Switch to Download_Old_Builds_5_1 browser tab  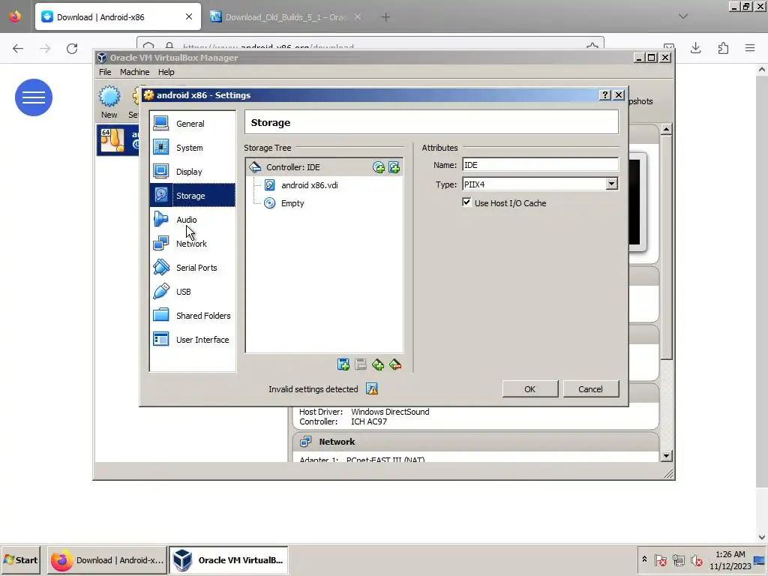(286, 17)
